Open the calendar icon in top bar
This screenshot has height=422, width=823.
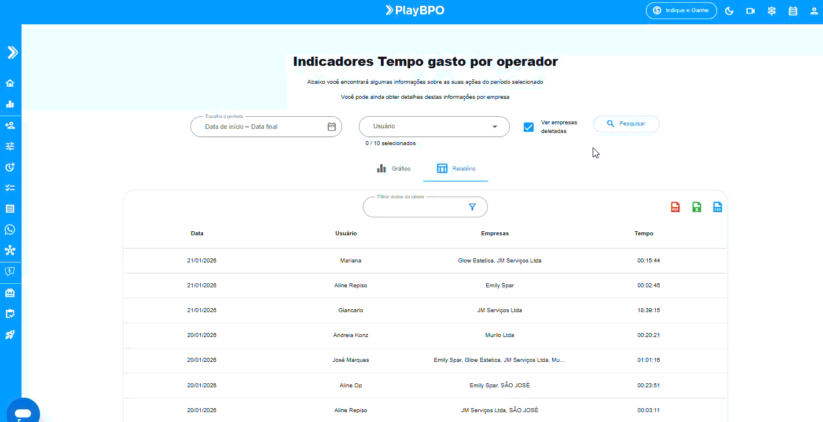(793, 11)
